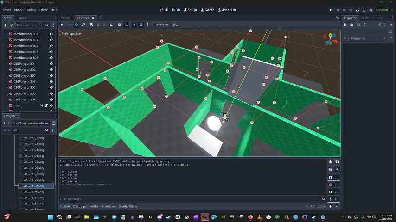
Task: Toggle the warning messages filter
Action: (x=333, y=192)
